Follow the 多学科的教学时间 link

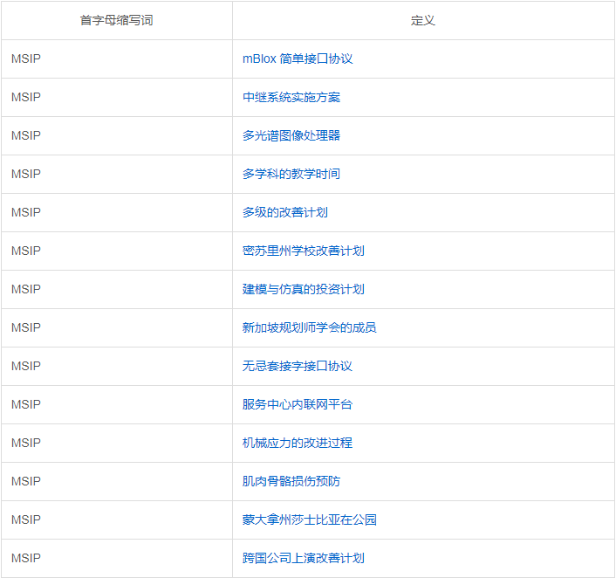pos(291,174)
